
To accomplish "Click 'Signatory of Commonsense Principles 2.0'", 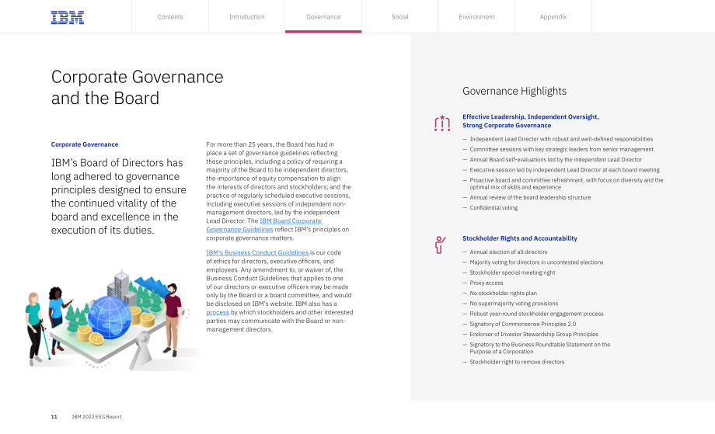I will click(523, 325).
